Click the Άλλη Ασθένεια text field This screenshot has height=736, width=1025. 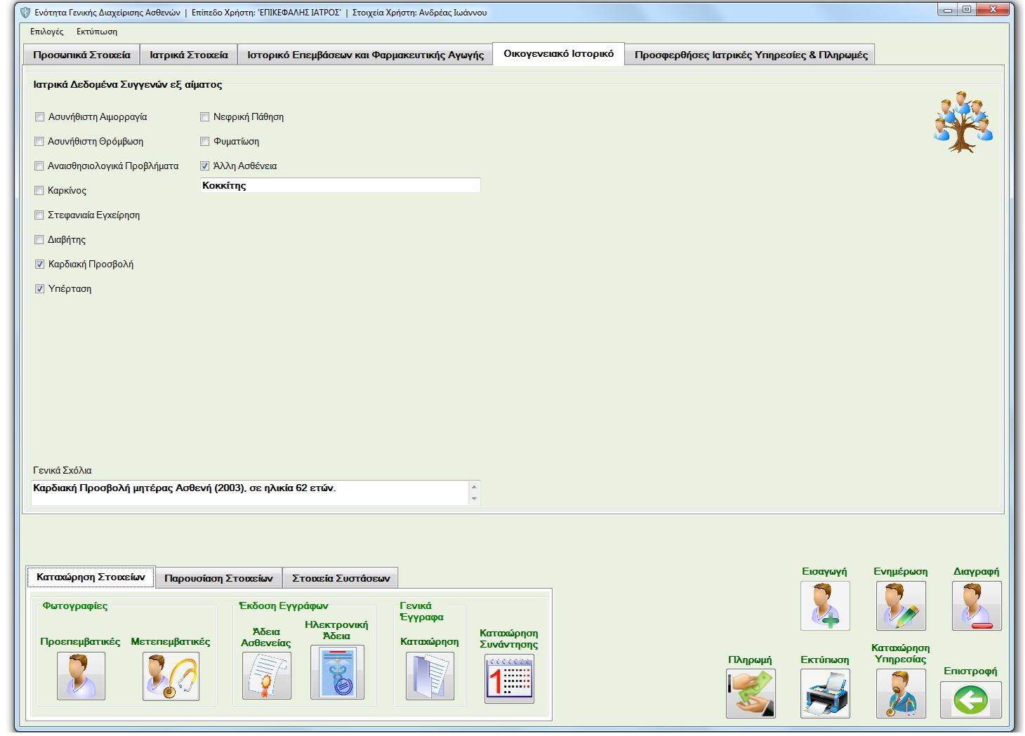(340, 186)
